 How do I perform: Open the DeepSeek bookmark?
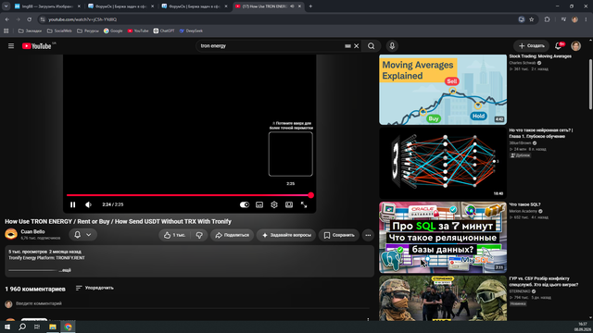tap(191, 31)
